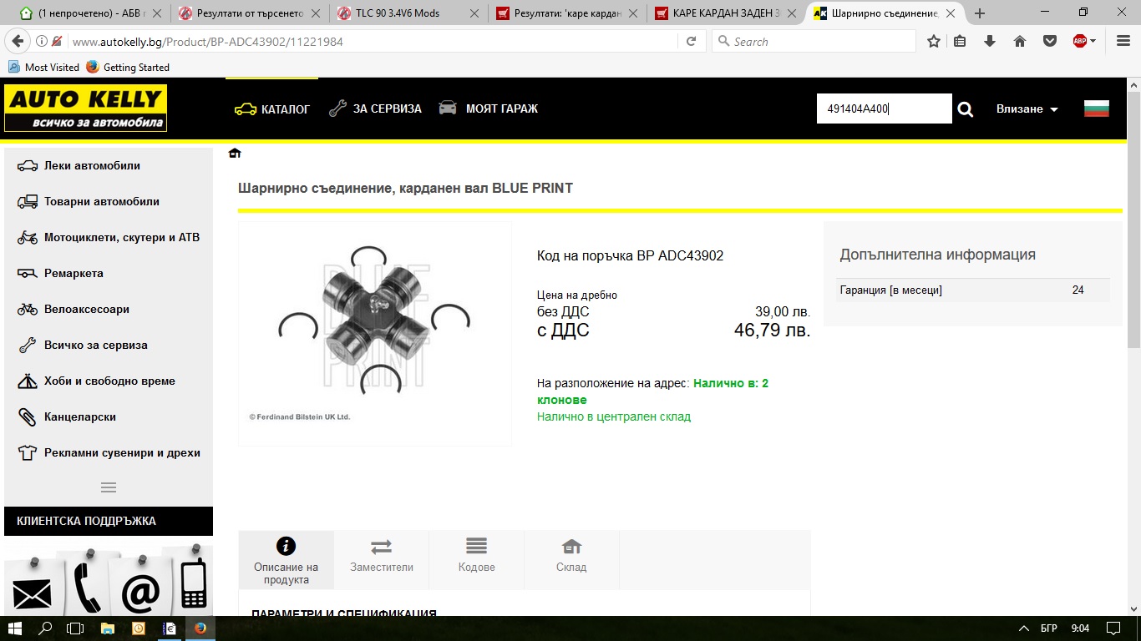This screenshot has height=641, width=1141.
Task: Open Хоби и свободно време category
Action: 109,381
